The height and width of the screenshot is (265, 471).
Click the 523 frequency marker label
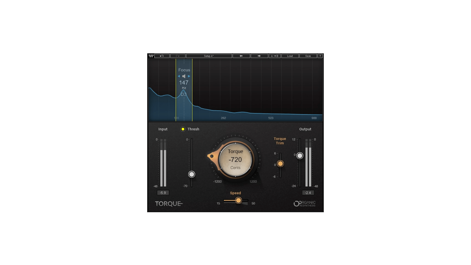point(271,118)
